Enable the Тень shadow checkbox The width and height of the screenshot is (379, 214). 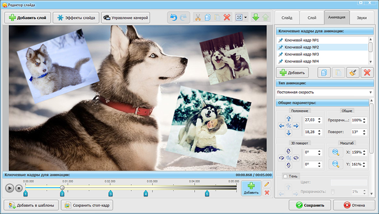[285, 177]
